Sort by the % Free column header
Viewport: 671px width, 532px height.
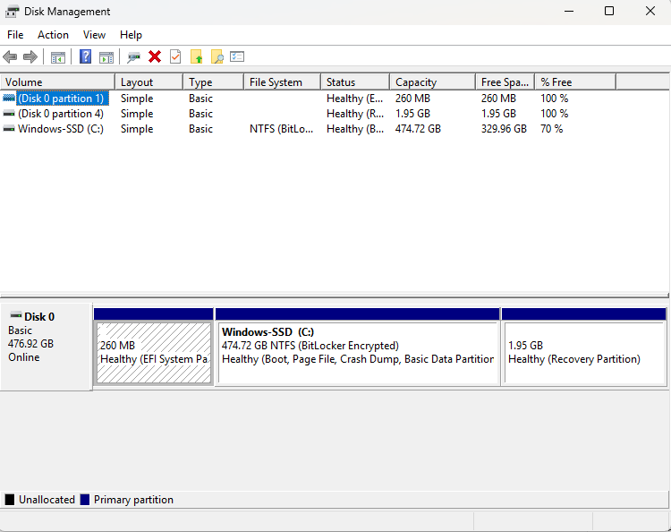(575, 82)
